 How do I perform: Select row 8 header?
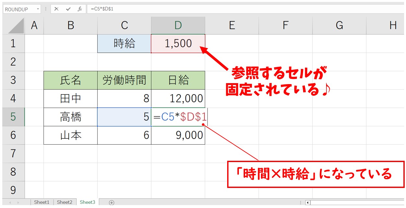pyautogui.click(x=13, y=172)
